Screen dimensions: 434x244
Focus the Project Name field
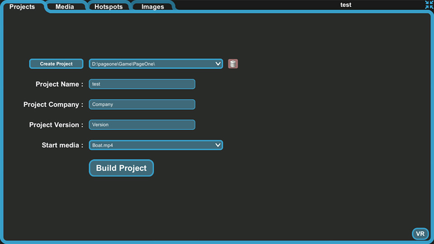click(142, 84)
